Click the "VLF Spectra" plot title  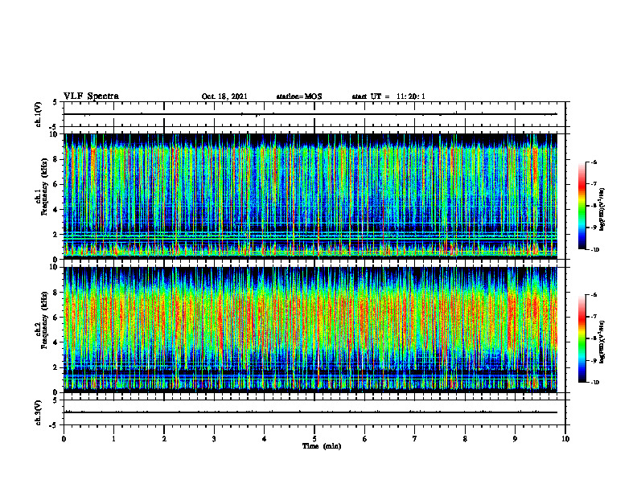tap(91, 96)
